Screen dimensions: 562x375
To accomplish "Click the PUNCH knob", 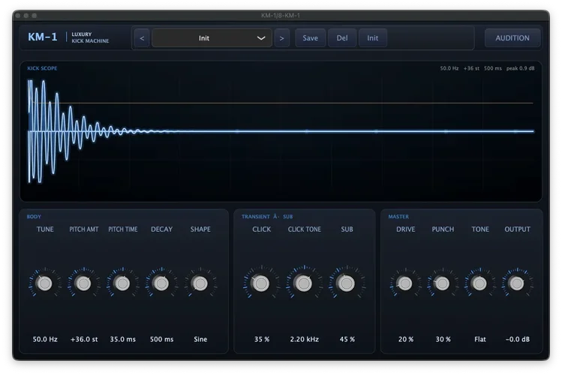I will coord(442,283).
